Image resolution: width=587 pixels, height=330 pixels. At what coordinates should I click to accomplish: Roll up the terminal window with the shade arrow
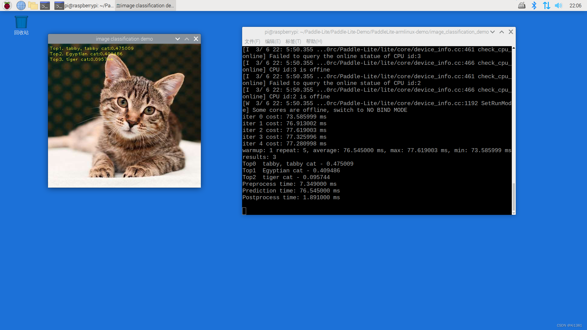click(x=501, y=32)
